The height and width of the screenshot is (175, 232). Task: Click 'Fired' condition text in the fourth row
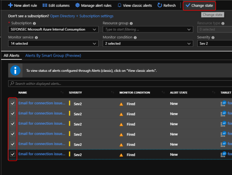(131, 134)
